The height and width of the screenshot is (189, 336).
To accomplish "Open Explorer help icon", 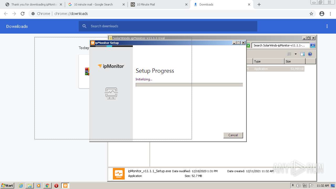I will pyautogui.click(x=310, y=54).
